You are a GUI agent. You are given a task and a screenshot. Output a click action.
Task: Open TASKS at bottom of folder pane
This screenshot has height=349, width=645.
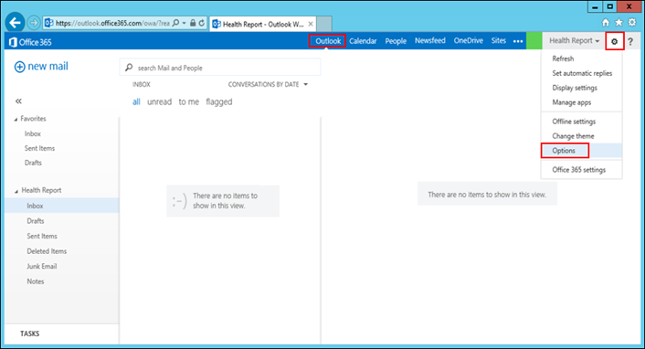(x=29, y=333)
